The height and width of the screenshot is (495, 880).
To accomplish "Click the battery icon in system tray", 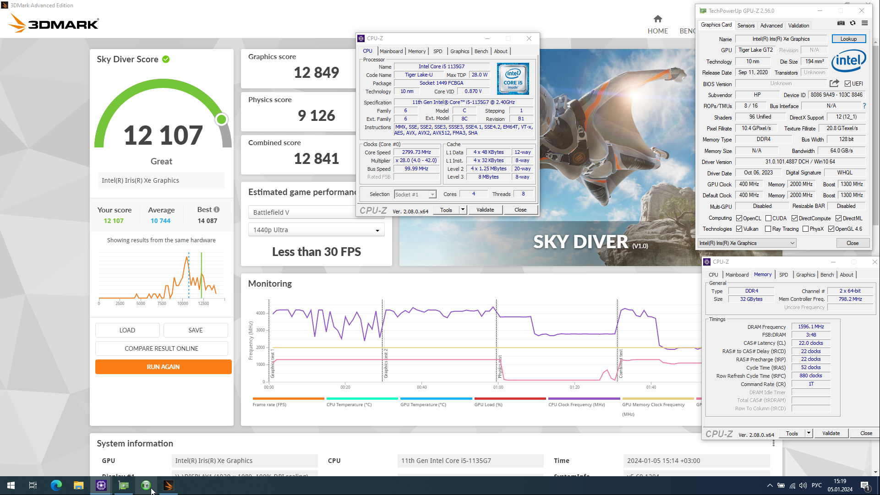I will pos(781,485).
